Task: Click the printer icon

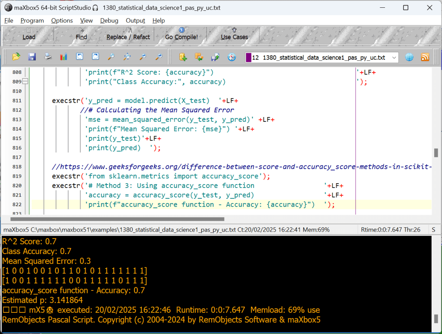Action: pos(48,57)
